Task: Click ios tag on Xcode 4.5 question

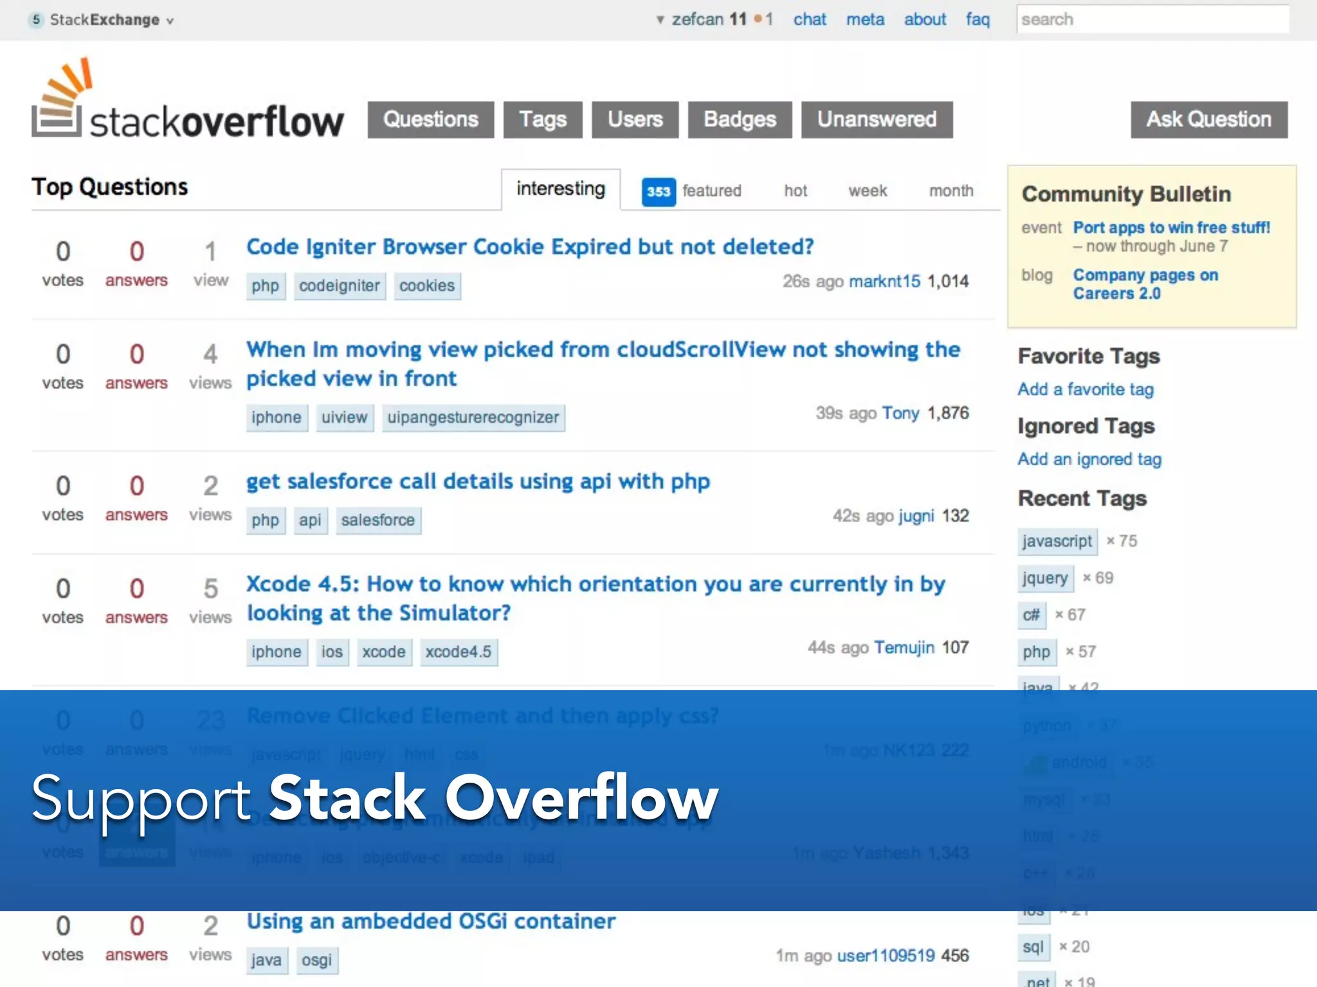Action: tap(332, 652)
